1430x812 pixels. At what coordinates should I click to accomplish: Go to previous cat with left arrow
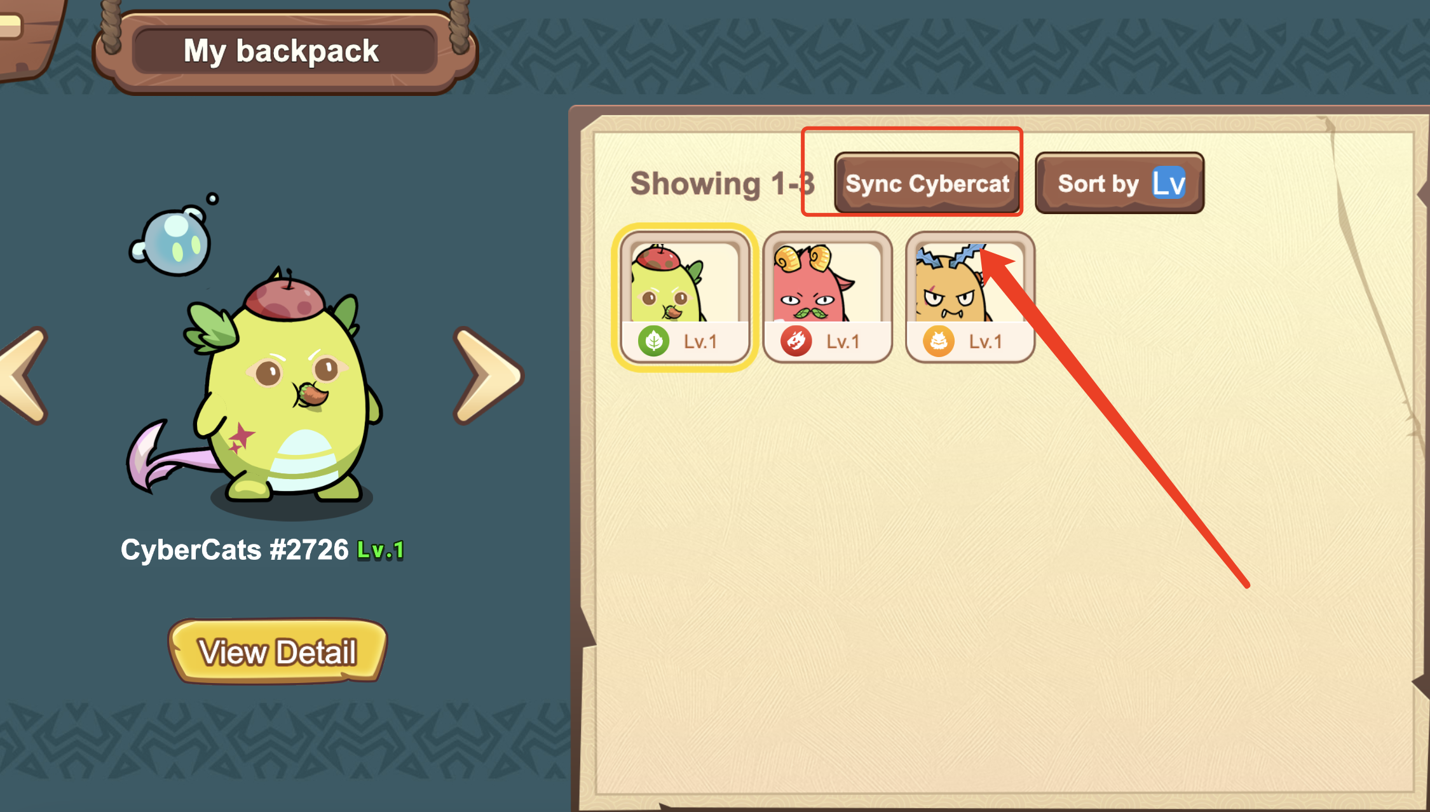pos(24,376)
